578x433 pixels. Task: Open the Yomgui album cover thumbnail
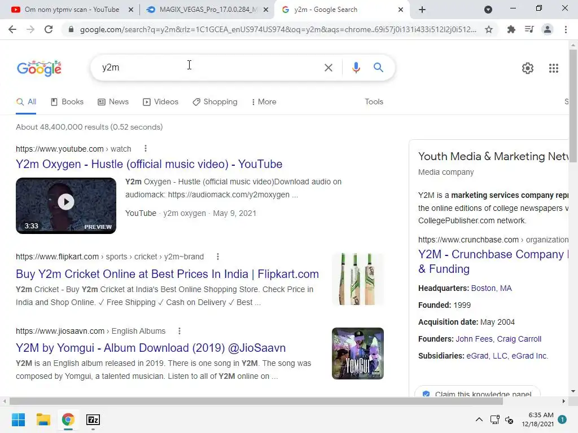point(357,354)
